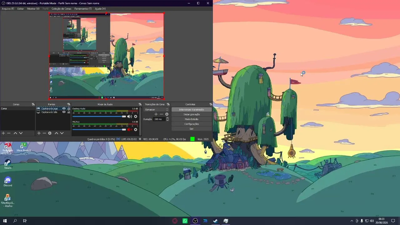Open the FilterKeys Atalho desktop shortcut
The image size is (400, 225).
7,201
